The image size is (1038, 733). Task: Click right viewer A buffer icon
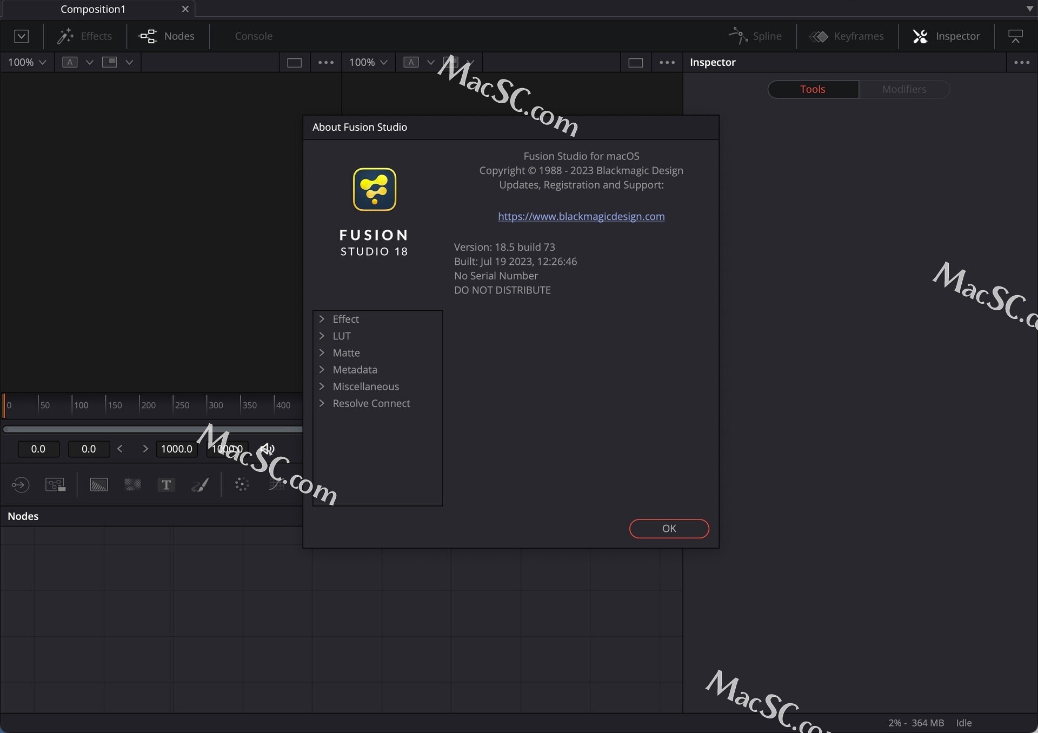(x=411, y=62)
